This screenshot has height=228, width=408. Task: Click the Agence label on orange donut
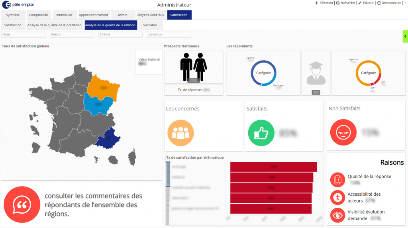tap(353, 59)
